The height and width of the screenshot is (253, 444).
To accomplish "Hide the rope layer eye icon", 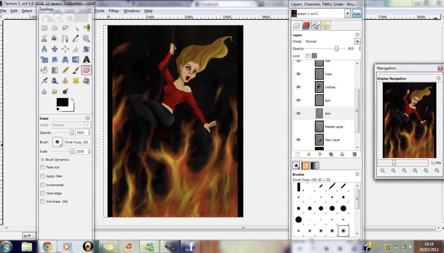I will [298, 74].
